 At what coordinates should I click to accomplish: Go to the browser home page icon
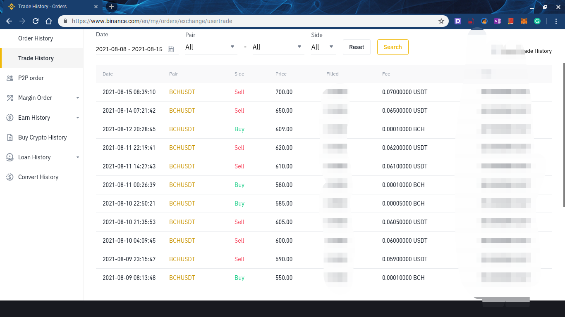(49, 21)
